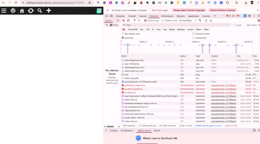This screenshot has width=260, height=144.
Task: Open the AI assistance drawer tab
Action: pyautogui.click(x=127, y=130)
